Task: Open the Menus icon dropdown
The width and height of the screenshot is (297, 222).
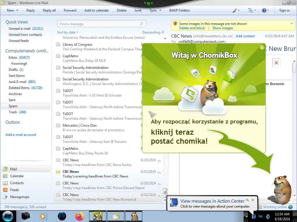Action: [252, 10]
